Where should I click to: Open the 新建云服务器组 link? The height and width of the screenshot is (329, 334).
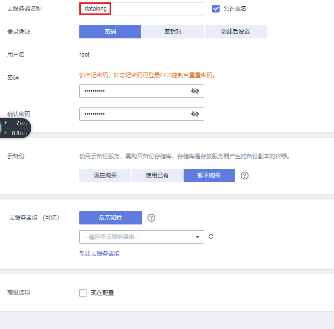click(x=99, y=254)
